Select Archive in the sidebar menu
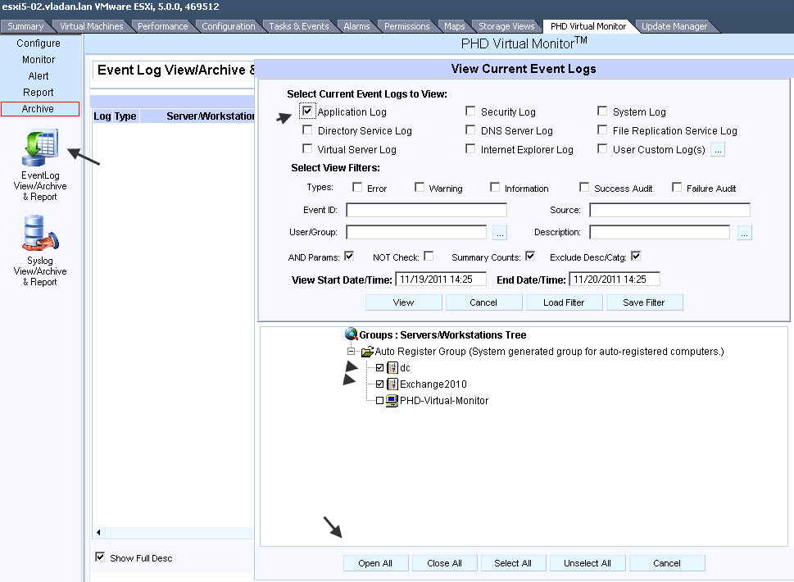 (x=40, y=109)
